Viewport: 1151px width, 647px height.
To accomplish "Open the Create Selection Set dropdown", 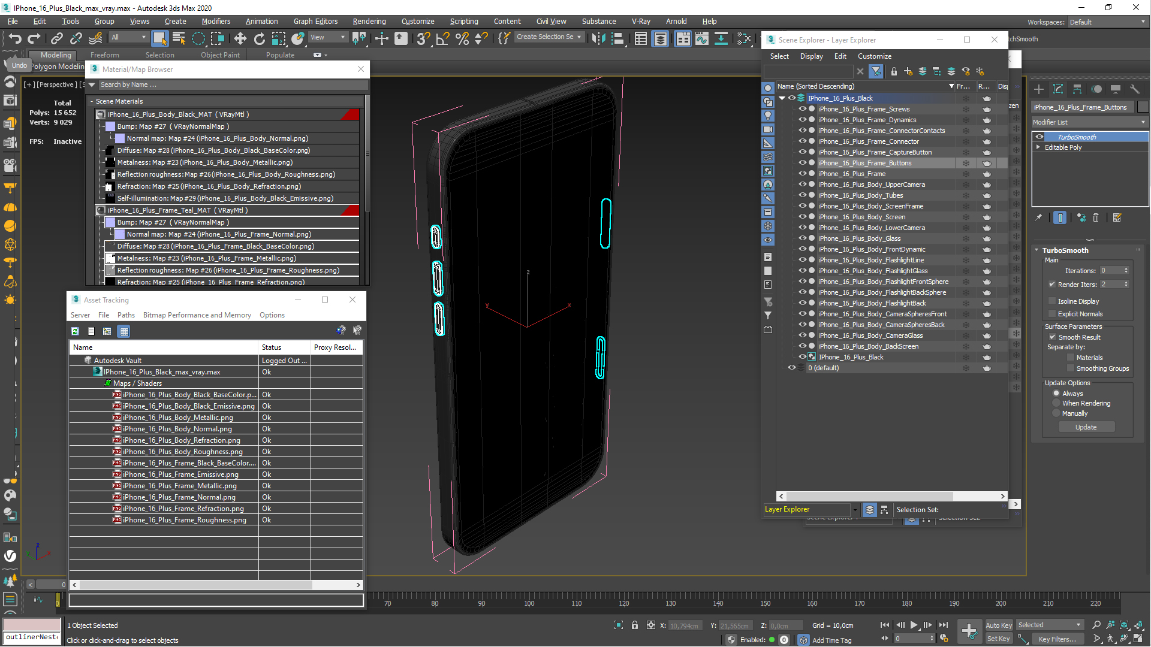I will [x=549, y=37].
